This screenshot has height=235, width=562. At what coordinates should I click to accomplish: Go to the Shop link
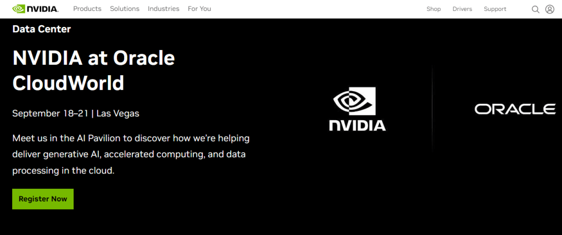coord(433,9)
